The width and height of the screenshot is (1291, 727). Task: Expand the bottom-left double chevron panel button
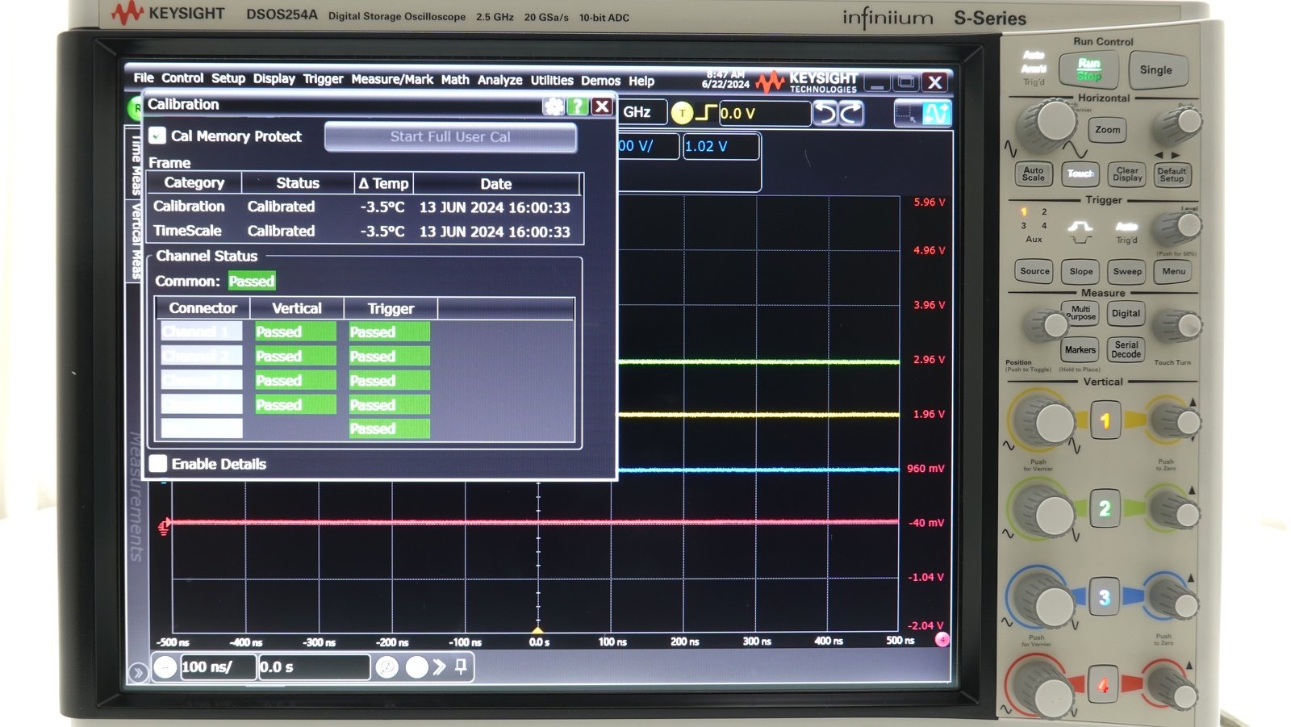point(138,672)
